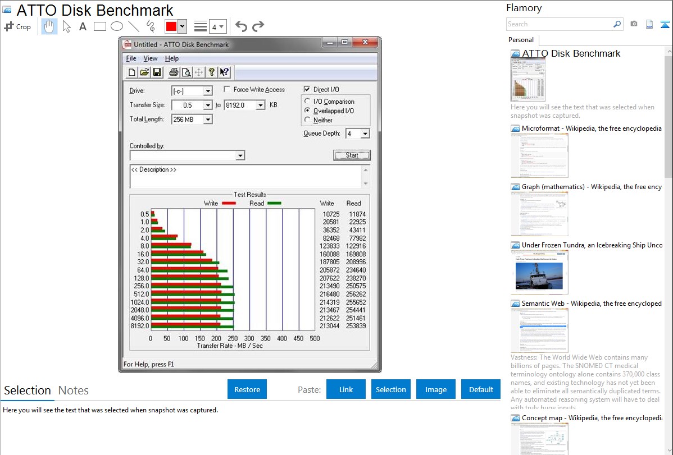Open the Personal tab in Flamory
Image resolution: width=673 pixels, height=455 pixels.
pos(521,40)
